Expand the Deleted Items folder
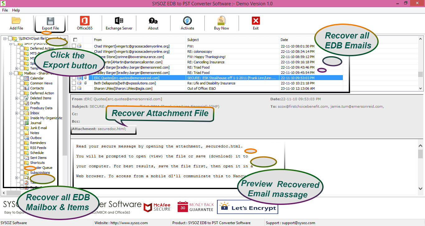Image resolution: width=425 pixels, height=226 pixels. (16, 98)
